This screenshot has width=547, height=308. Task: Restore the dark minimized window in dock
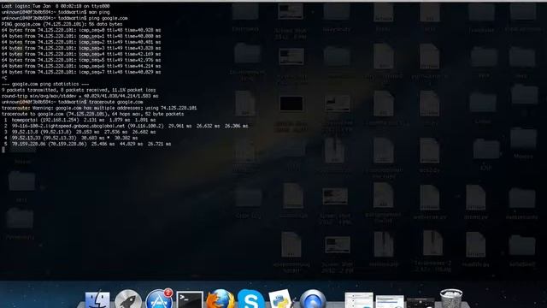(x=421, y=303)
